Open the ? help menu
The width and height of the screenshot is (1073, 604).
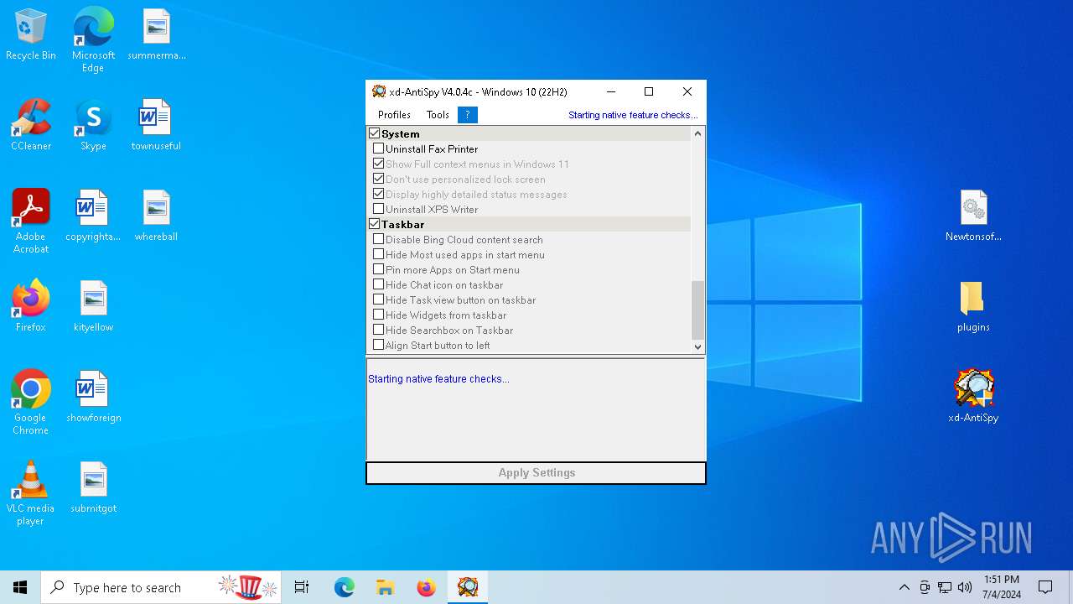468,115
